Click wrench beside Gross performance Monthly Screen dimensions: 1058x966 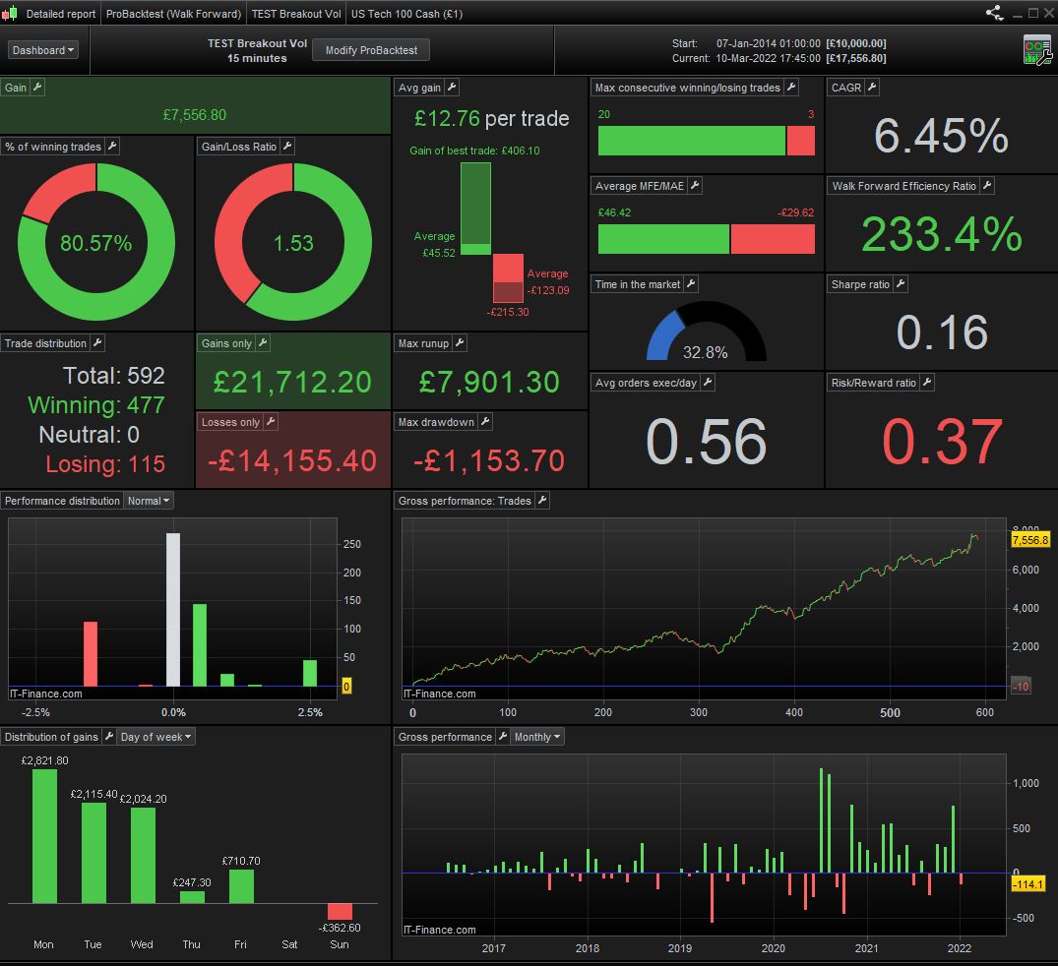click(503, 737)
